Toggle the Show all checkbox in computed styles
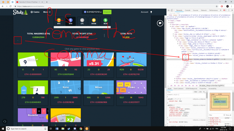The width and height of the screenshot is (234, 131). (224, 115)
